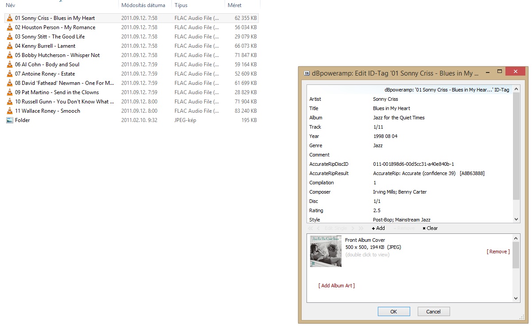Click the Folder JPEG image icon
The width and height of the screenshot is (532, 328).
(9, 120)
